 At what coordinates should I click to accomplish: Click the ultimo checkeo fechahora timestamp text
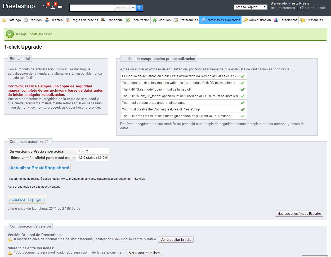coord(44,209)
